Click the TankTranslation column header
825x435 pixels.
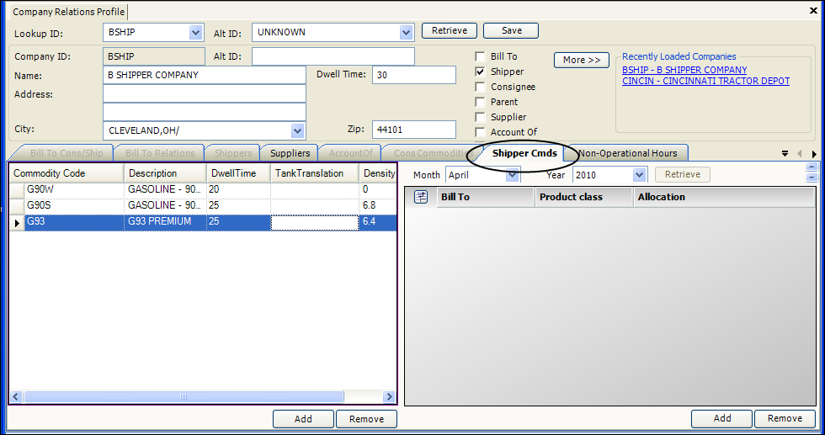pos(315,173)
